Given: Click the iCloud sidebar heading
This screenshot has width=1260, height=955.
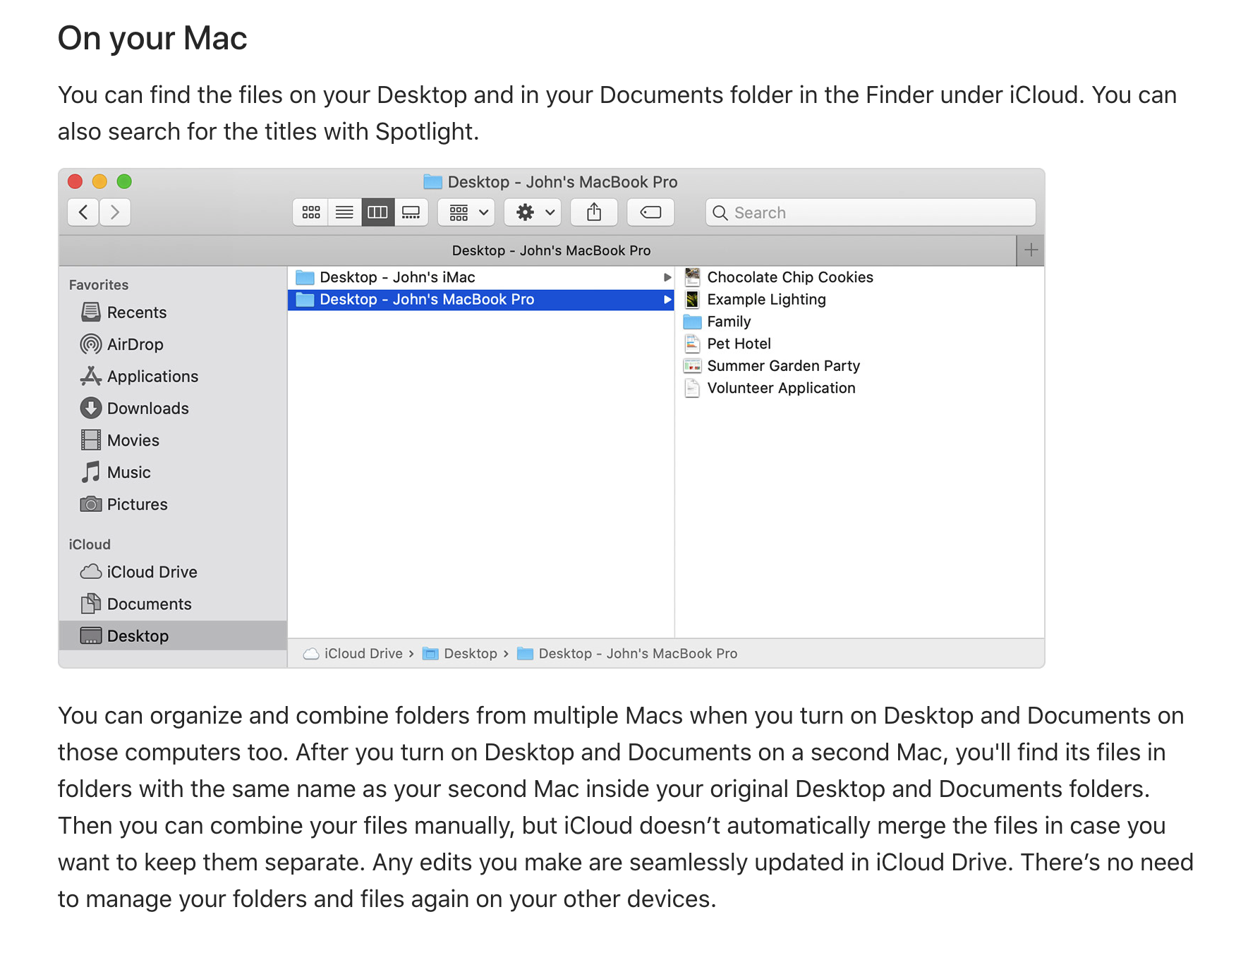Looking at the screenshot, I should [x=90, y=545].
